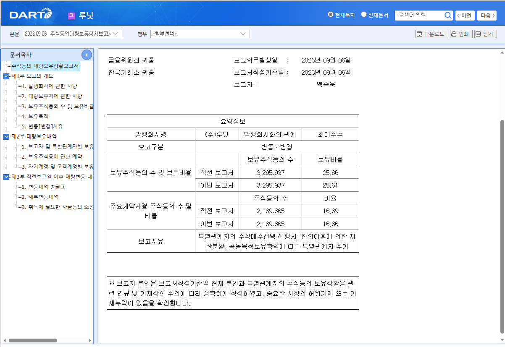
Task: Open 1. 보고자 및 특별관계자별 보유 item
Action: click(x=57, y=146)
